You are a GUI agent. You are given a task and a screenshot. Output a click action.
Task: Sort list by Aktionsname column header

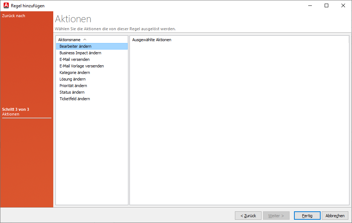[69, 40]
